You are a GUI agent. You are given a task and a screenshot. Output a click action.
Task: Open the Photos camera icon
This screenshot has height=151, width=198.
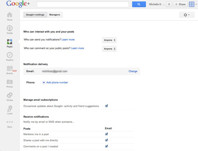click(x=9, y=82)
